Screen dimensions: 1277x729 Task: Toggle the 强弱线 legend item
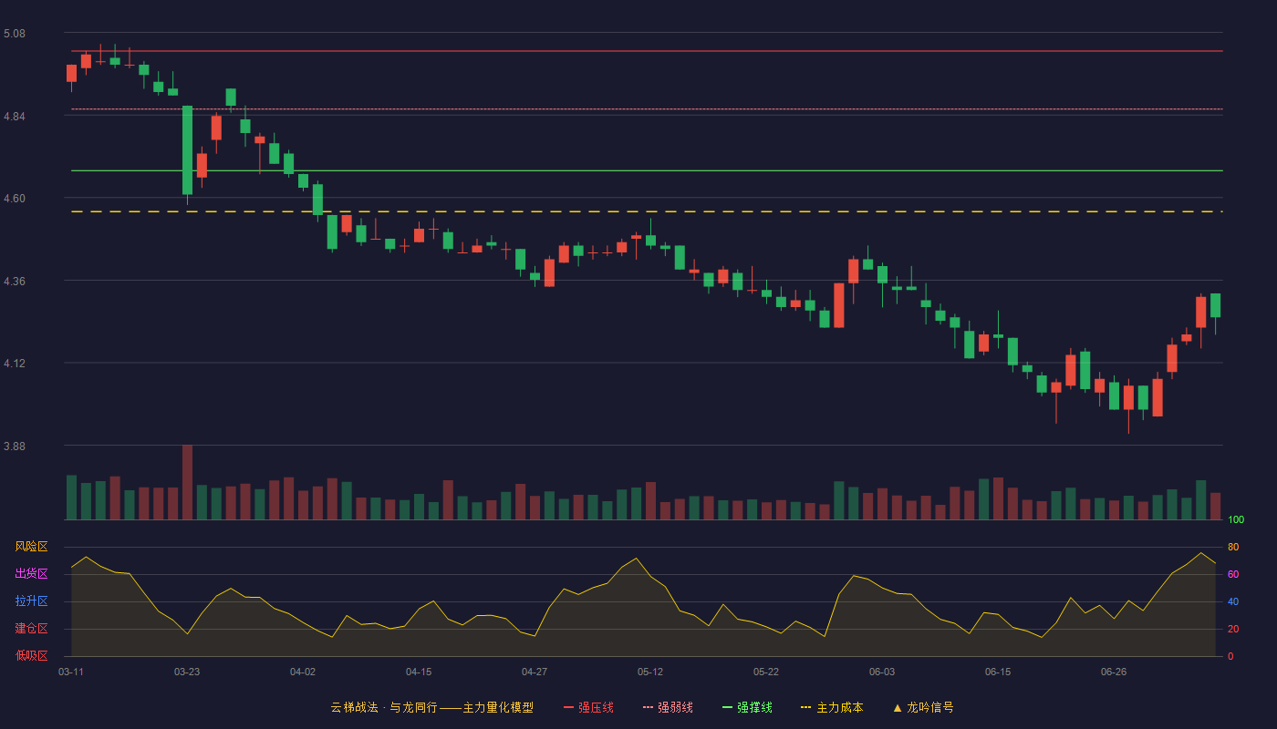point(668,707)
